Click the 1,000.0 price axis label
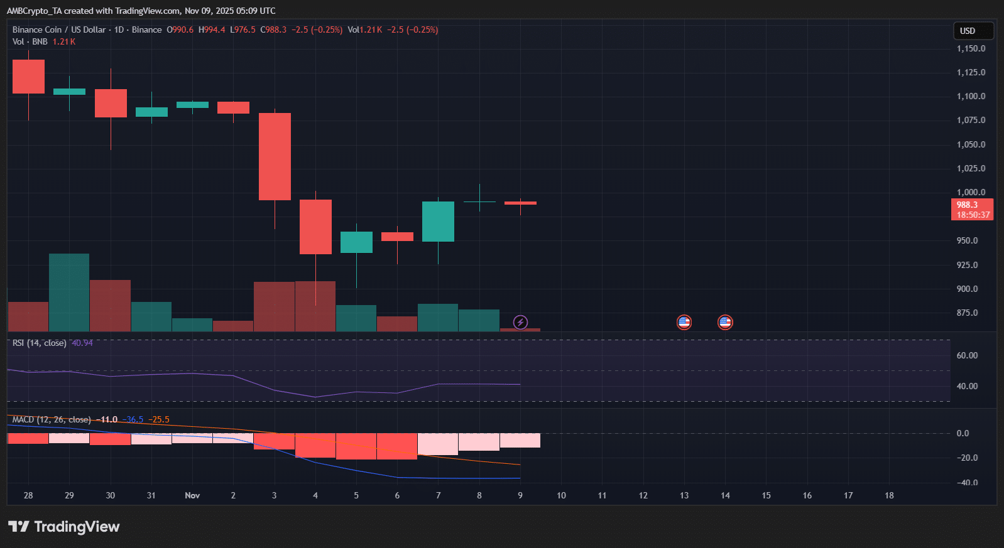The width and height of the screenshot is (1004, 548). [971, 192]
